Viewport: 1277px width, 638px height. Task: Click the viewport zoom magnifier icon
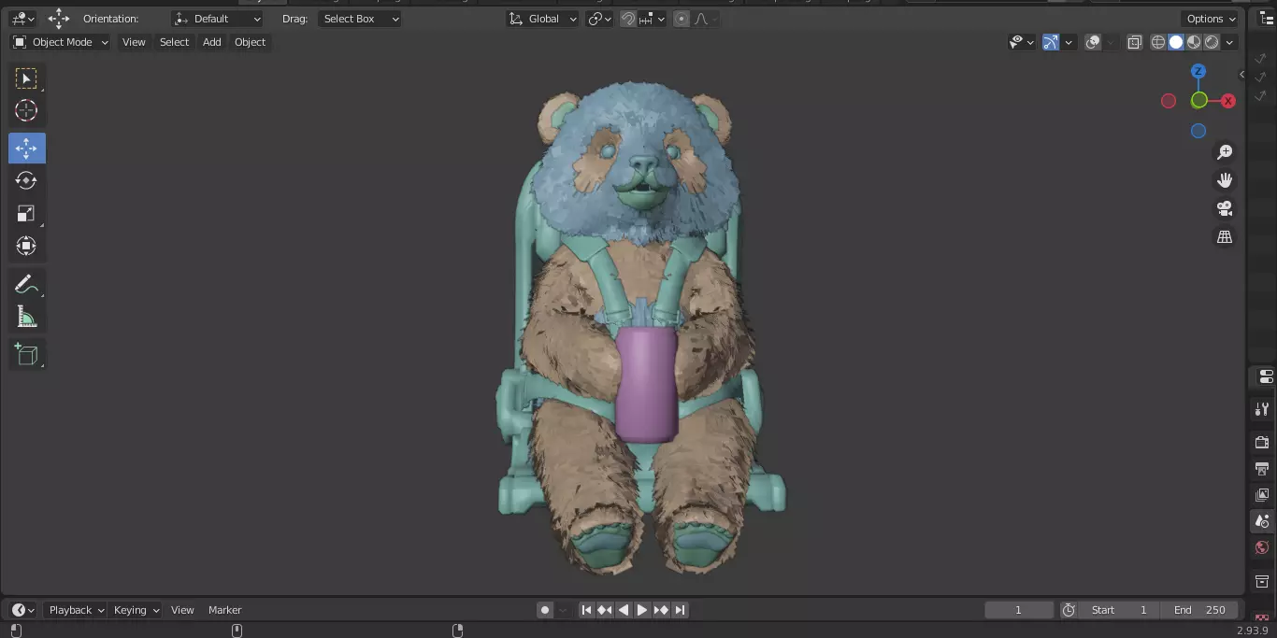[1224, 152]
